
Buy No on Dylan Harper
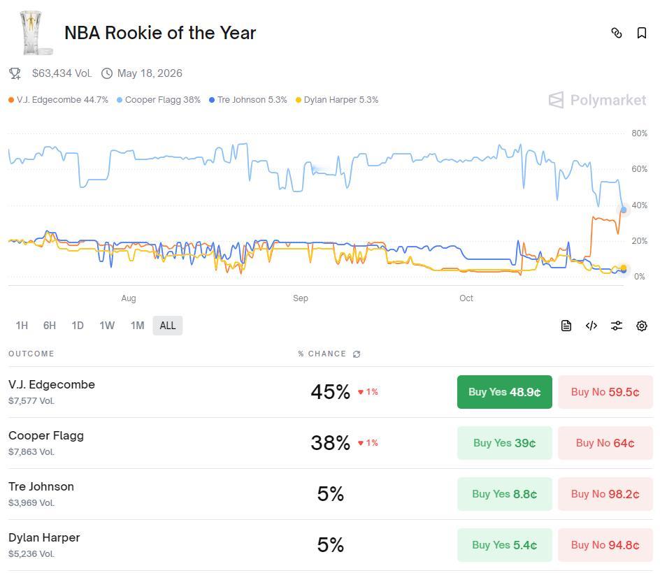(x=605, y=545)
